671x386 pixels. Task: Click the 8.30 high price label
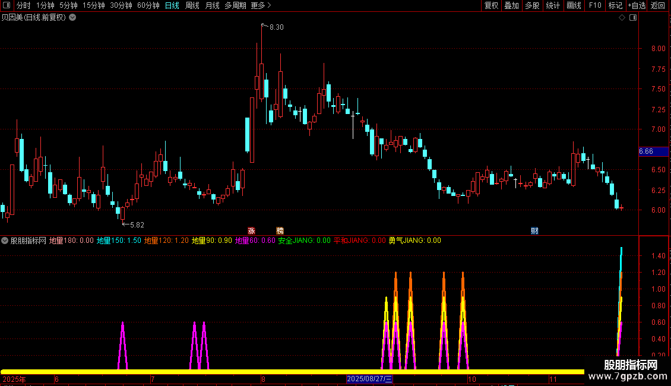pos(277,27)
